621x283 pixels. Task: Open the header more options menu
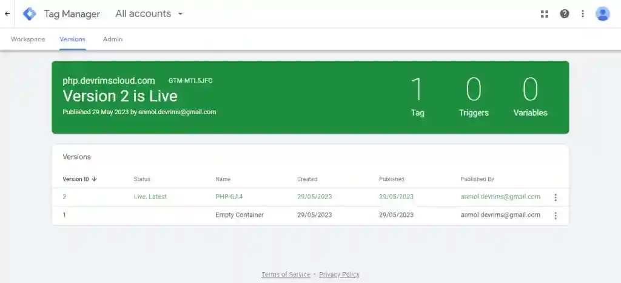click(583, 14)
